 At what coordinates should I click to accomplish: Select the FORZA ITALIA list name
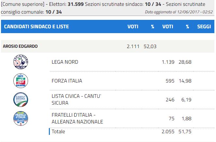pyautogui.click(x=67, y=81)
